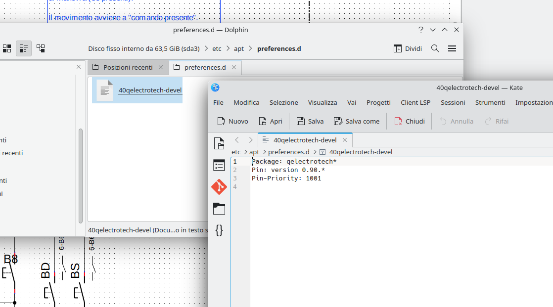The width and height of the screenshot is (553, 307).
Task: Switch to the Posizioni recenti tab
Action: click(128, 67)
